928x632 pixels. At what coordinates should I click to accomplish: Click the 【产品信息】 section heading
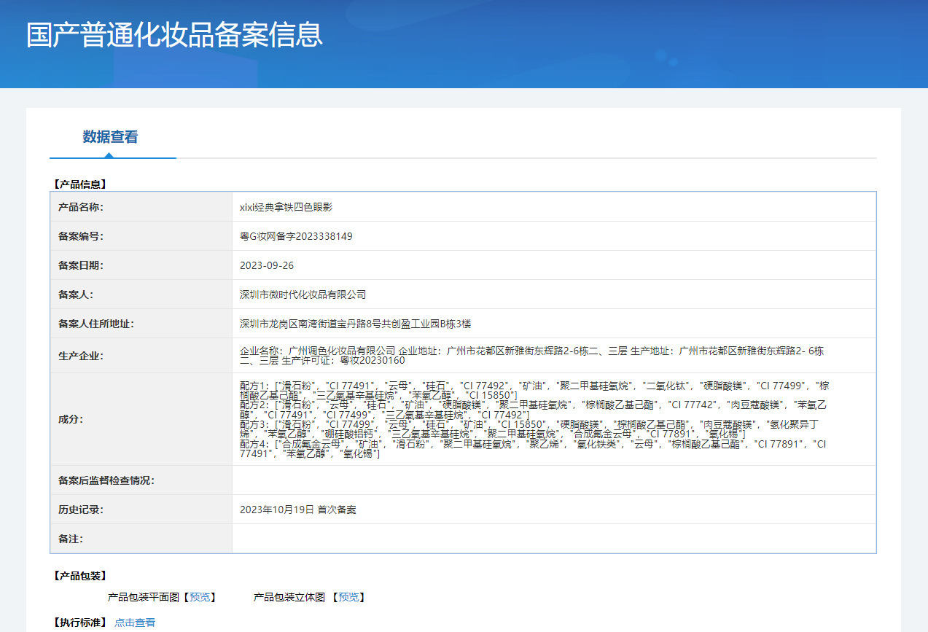[x=80, y=184]
